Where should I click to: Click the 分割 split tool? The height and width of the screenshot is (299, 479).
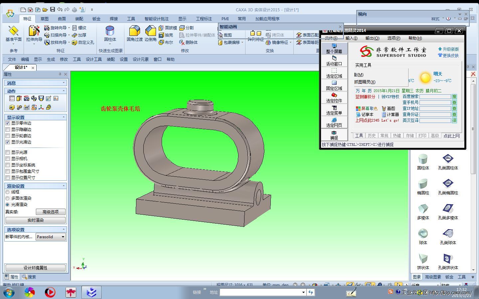coord(186,28)
